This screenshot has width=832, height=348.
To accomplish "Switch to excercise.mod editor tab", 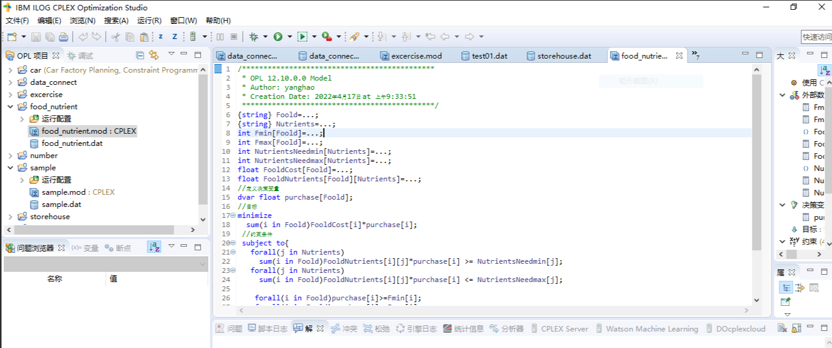I will click(x=410, y=56).
